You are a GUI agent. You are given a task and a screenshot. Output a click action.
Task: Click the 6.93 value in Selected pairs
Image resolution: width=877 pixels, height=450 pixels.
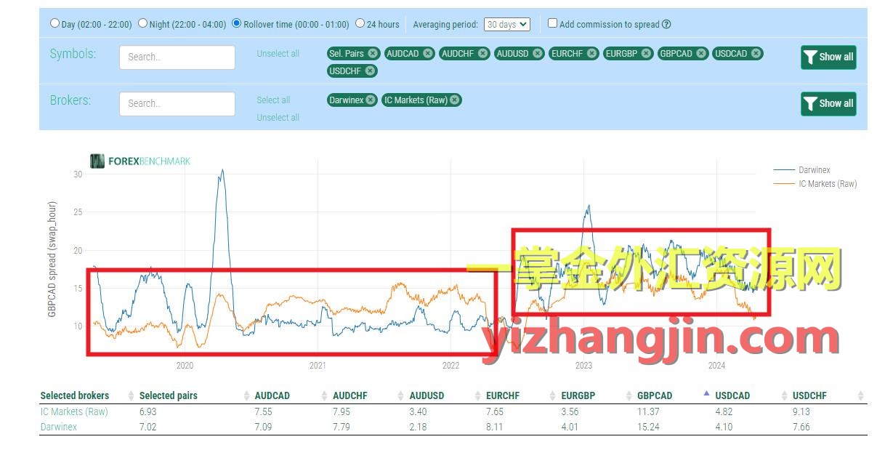(x=148, y=411)
